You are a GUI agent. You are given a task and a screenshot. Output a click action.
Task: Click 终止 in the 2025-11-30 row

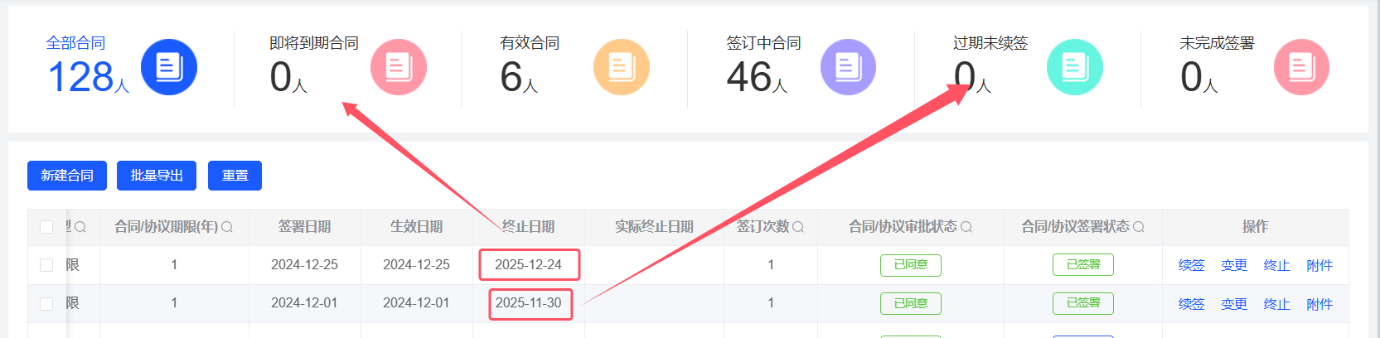click(x=1277, y=304)
